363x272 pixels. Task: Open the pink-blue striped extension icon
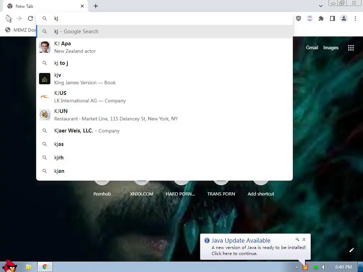310,18
